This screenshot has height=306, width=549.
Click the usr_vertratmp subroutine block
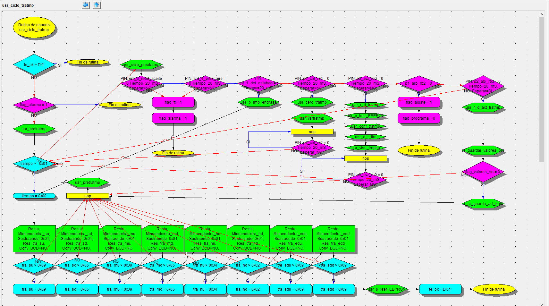(x=312, y=118)
